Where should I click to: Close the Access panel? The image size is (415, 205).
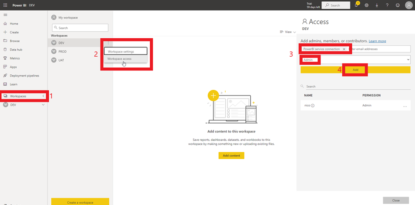pyautogui.click(x=396, y=201)
